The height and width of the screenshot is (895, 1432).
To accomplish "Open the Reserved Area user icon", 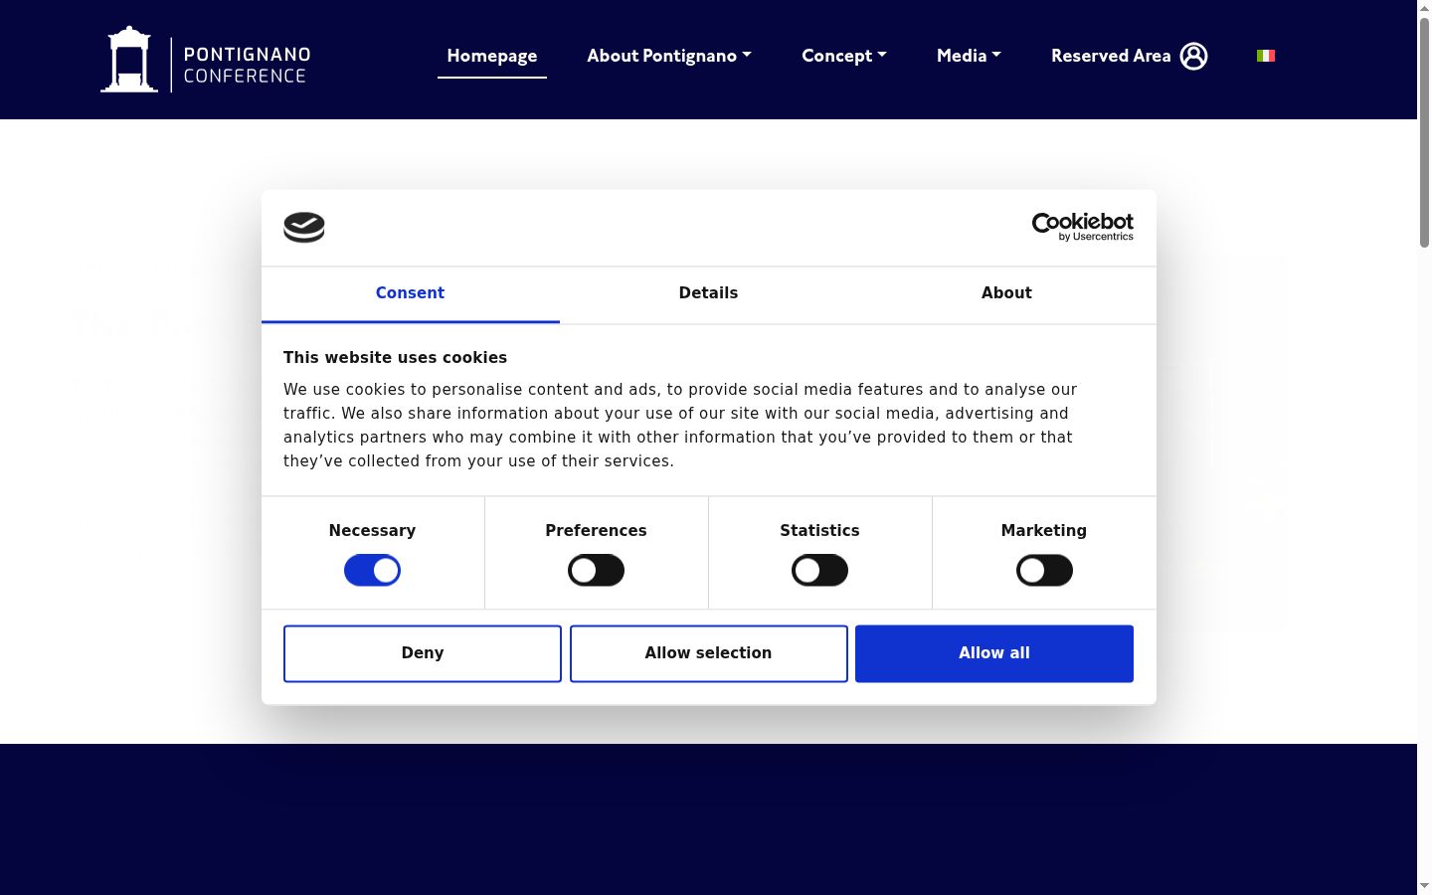I will [x=1193, y=56].
